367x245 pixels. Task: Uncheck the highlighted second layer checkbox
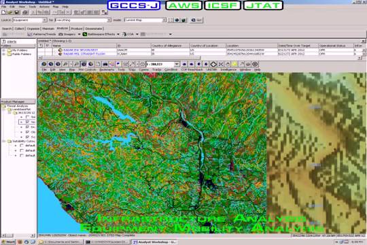(x=27, y=122)
